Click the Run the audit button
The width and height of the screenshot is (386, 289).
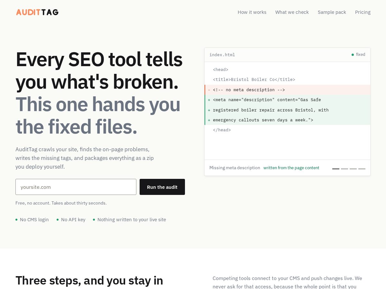[162, 187]
